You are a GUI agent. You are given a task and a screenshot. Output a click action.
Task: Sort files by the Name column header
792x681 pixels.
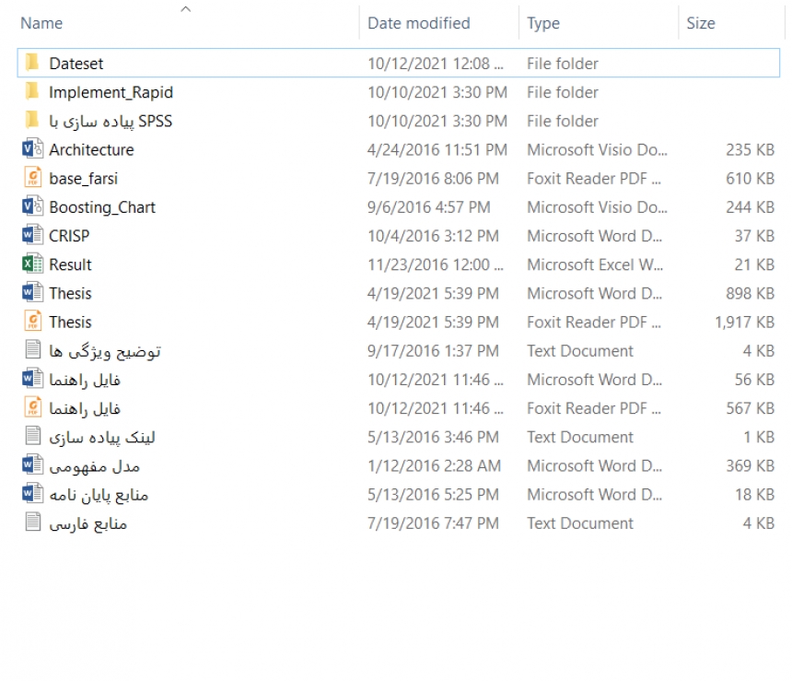pyautogui.click(x=41, y=23)
